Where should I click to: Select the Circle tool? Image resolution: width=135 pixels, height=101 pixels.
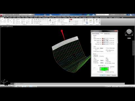pyautogui.click(x=8, y=20)
